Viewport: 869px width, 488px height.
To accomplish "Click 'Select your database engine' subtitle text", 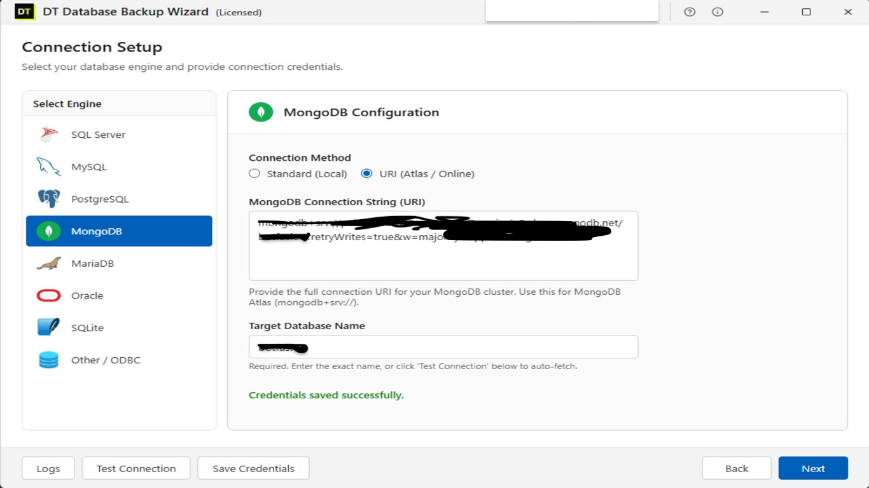I will [183, 67].
